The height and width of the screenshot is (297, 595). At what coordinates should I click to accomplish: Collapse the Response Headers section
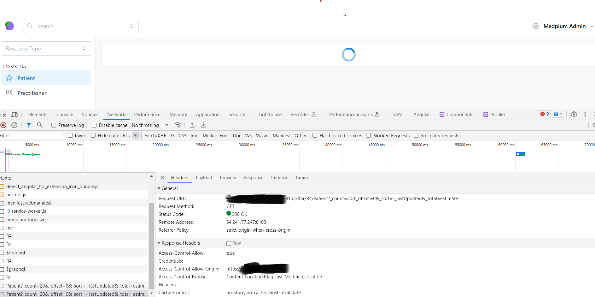point(159,243)
